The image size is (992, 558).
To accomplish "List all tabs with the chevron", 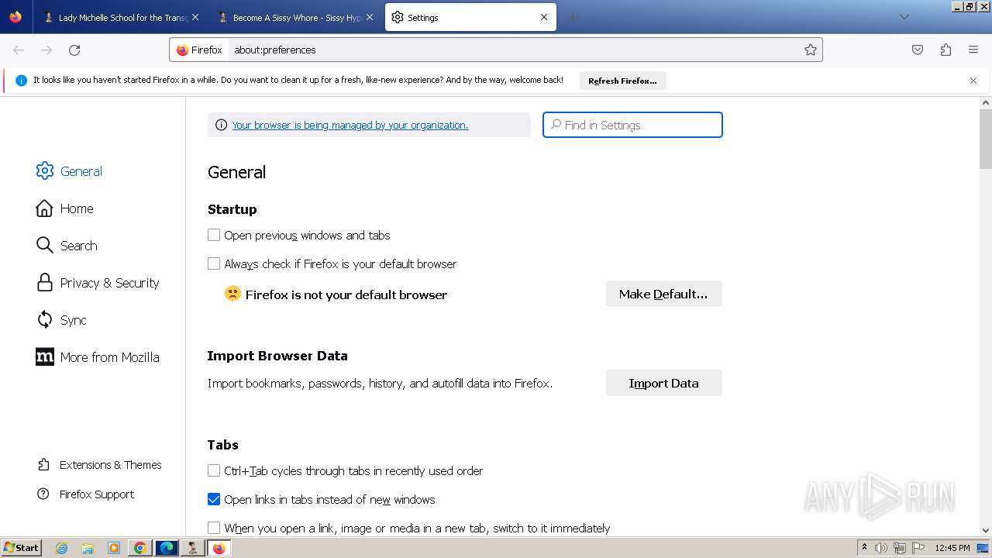I will [x=904, y=17].
